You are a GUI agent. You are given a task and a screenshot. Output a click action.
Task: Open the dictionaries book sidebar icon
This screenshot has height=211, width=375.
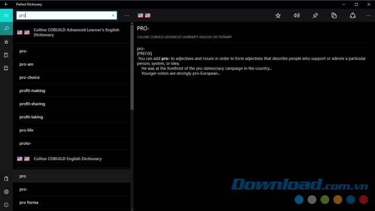(x=6, y=68)
